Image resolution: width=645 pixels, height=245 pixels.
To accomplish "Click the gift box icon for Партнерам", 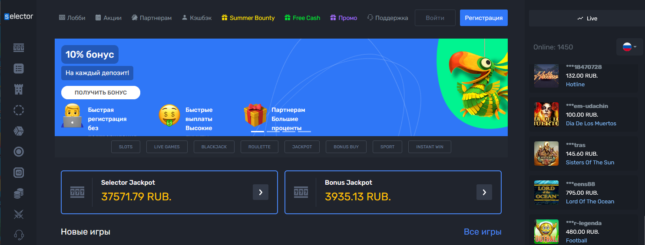I will (x=255, y=115).
